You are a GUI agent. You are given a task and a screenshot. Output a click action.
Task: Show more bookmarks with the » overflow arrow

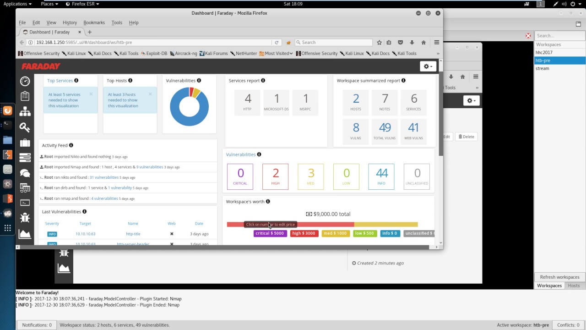pyautogui.click(x=438, y=53)
